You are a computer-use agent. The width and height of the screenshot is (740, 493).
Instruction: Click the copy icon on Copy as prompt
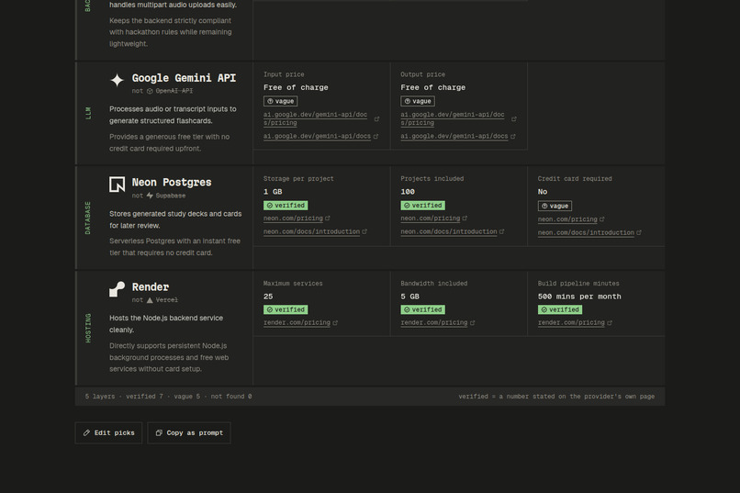tap(159, 432)
